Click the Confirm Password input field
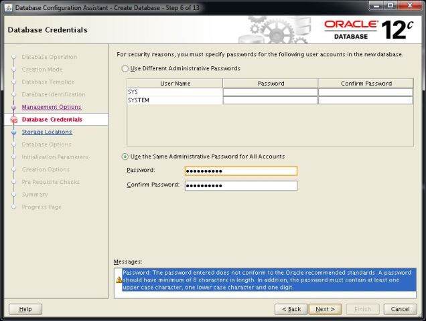Image resolution: width=426 pixels, height=321 pixels. (x=241, y=186)
